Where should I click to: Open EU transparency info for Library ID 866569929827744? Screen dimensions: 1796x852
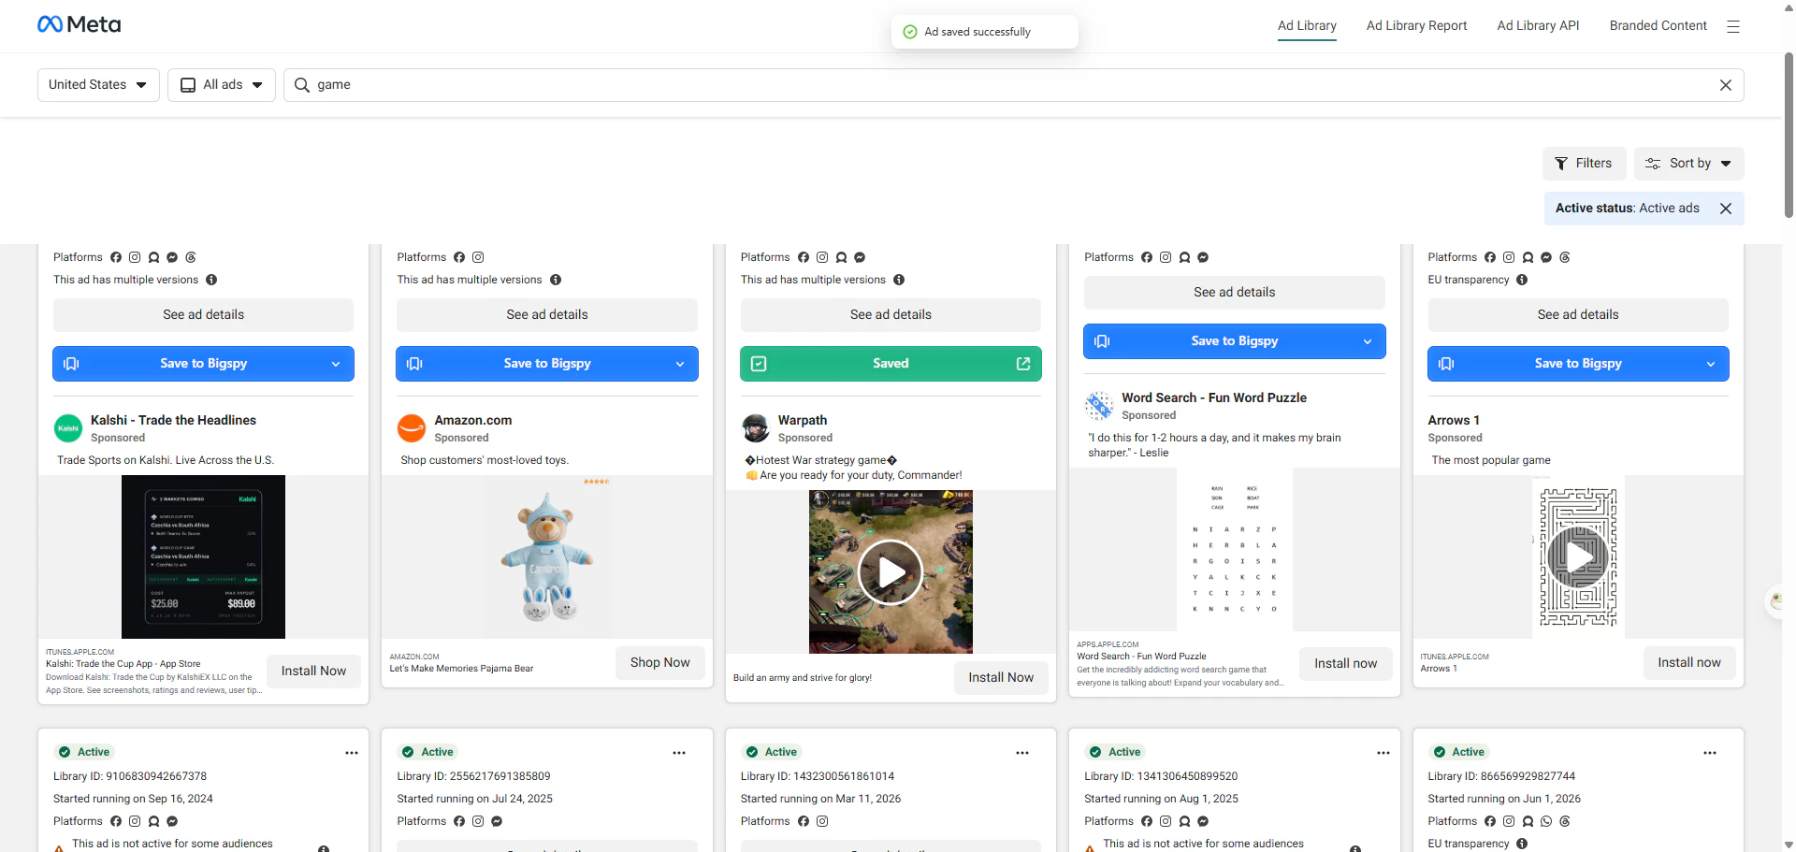click(x=1522, y=844)
